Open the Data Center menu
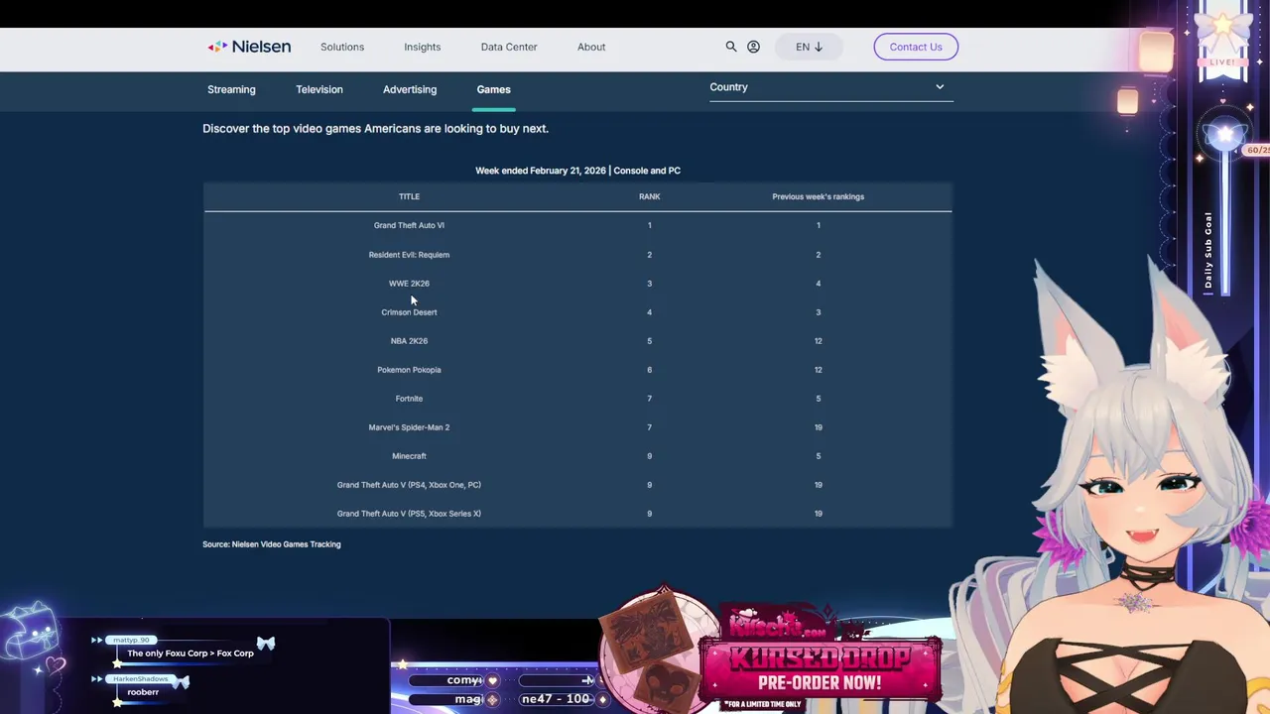 click(509, 47)
